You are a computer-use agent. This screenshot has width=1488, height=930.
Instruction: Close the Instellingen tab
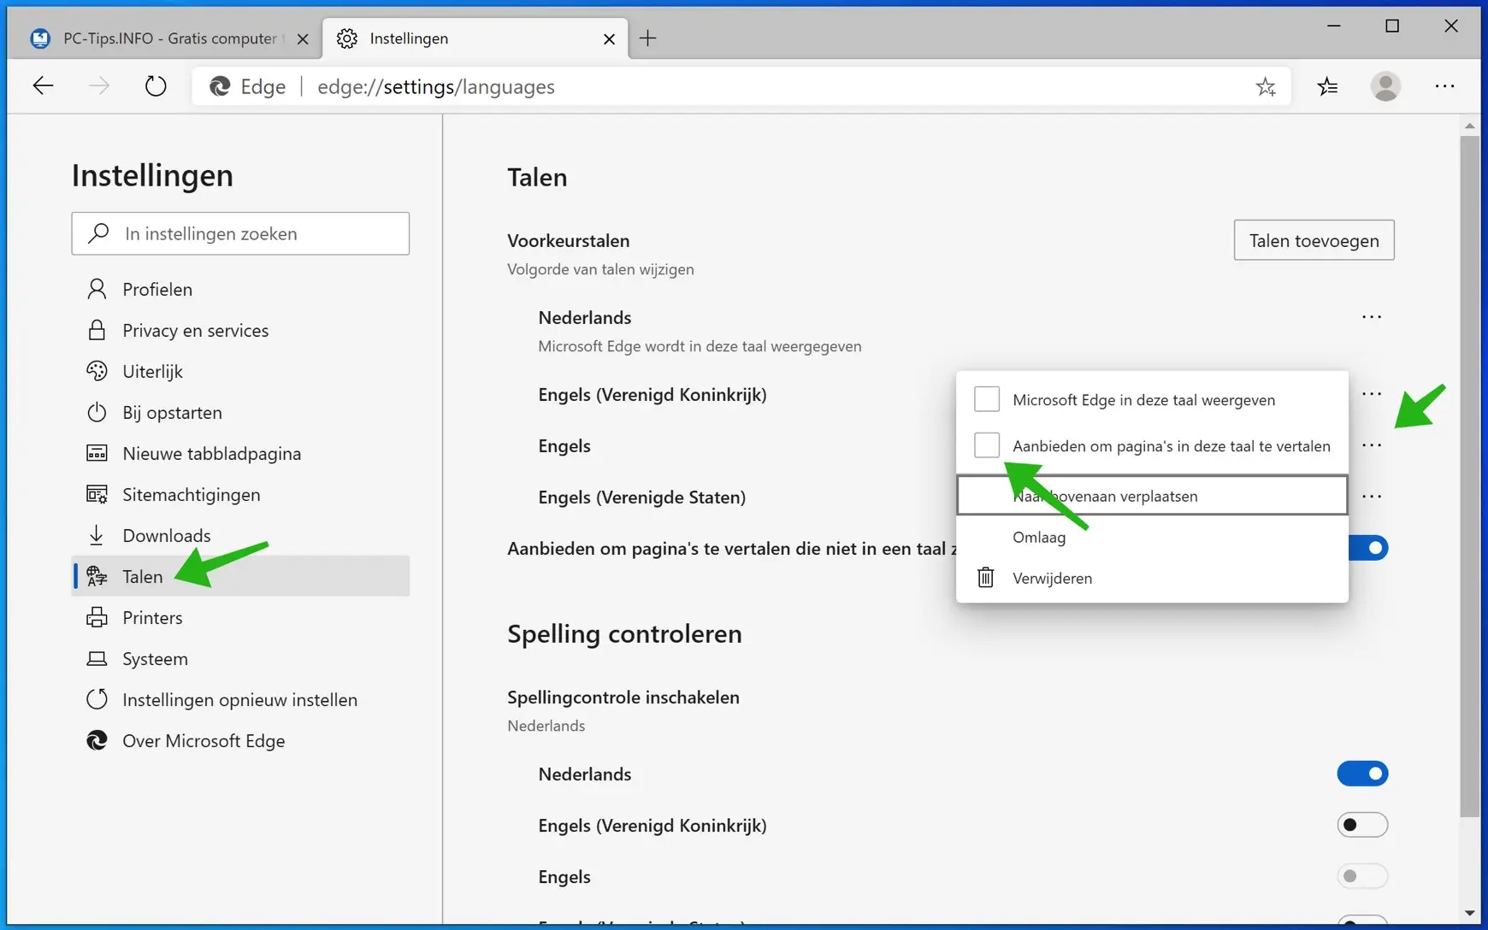[x=609, y=39]
